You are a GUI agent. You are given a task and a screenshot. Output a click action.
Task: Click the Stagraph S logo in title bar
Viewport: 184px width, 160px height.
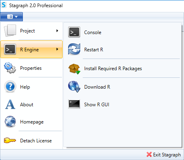4,5
